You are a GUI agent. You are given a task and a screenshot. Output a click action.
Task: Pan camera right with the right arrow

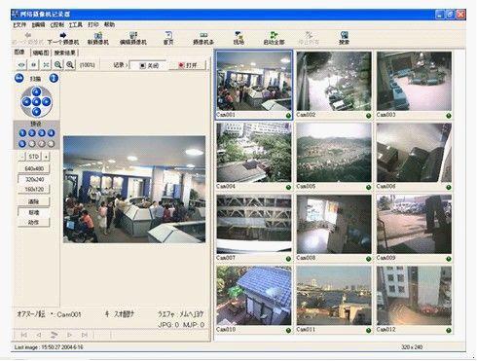pos(47,102)
